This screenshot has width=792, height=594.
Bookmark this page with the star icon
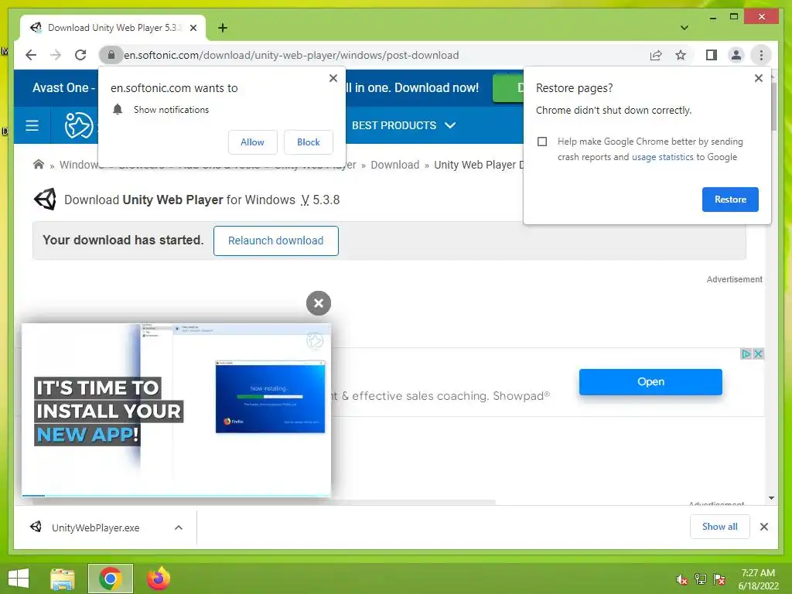click(x=681, y=55)
